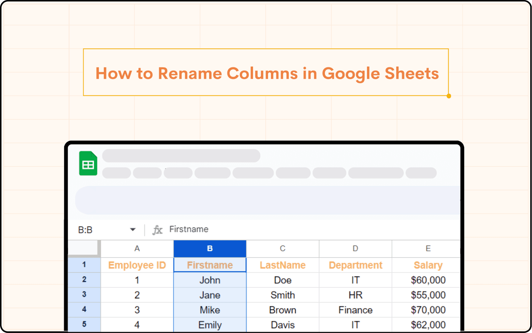532x333 pixels.
Task: Click the B:B name box field
Action: click(100, 230)
